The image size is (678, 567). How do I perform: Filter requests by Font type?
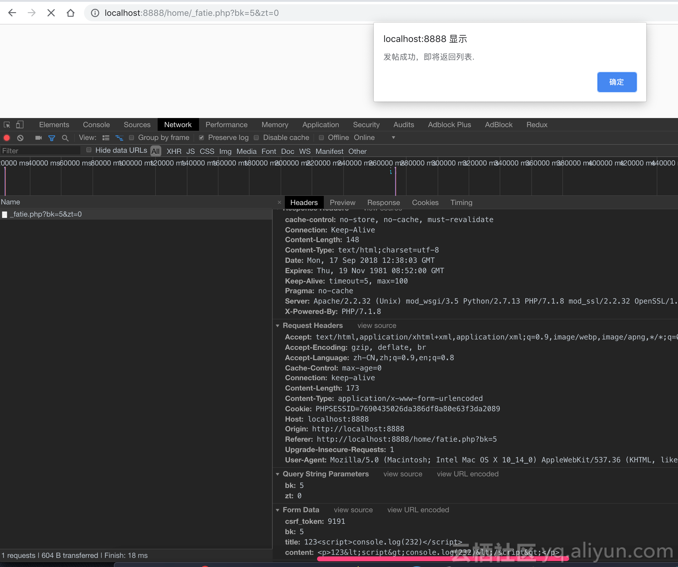tap(269, 151)
